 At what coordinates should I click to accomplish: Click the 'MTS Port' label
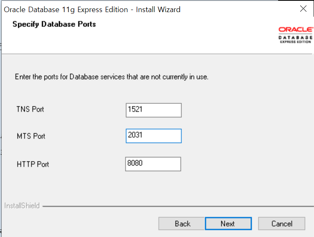pos(31,136)
